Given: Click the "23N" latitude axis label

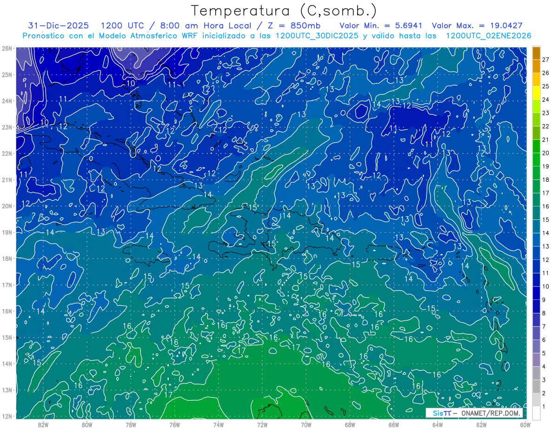Looking at the screenshot, I should click(7, 127).
